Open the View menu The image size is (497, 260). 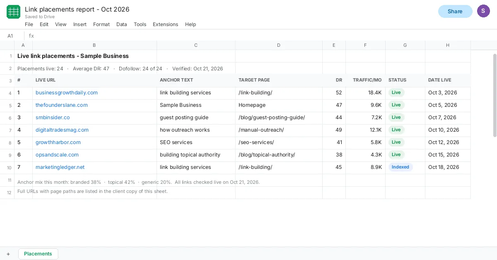61,24
